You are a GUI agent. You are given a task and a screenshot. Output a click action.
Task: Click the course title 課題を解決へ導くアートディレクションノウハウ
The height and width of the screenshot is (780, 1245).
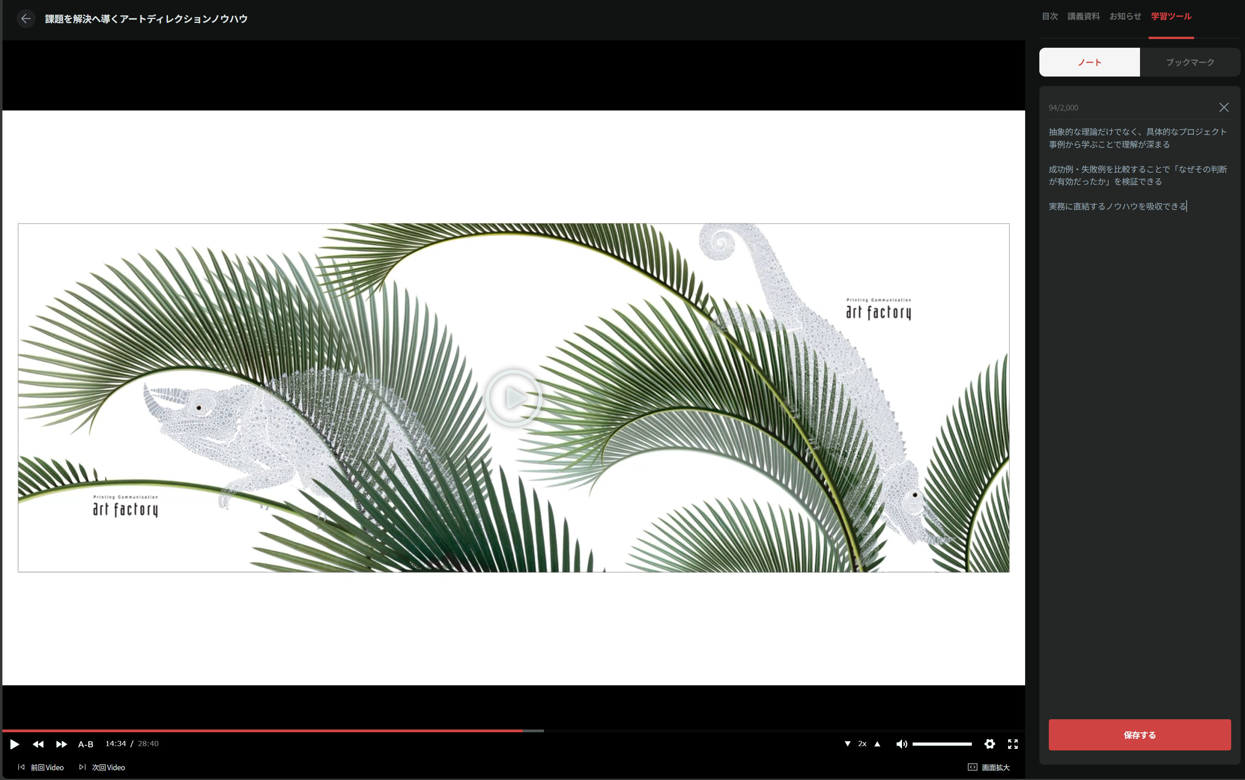[x=146, y=19]
